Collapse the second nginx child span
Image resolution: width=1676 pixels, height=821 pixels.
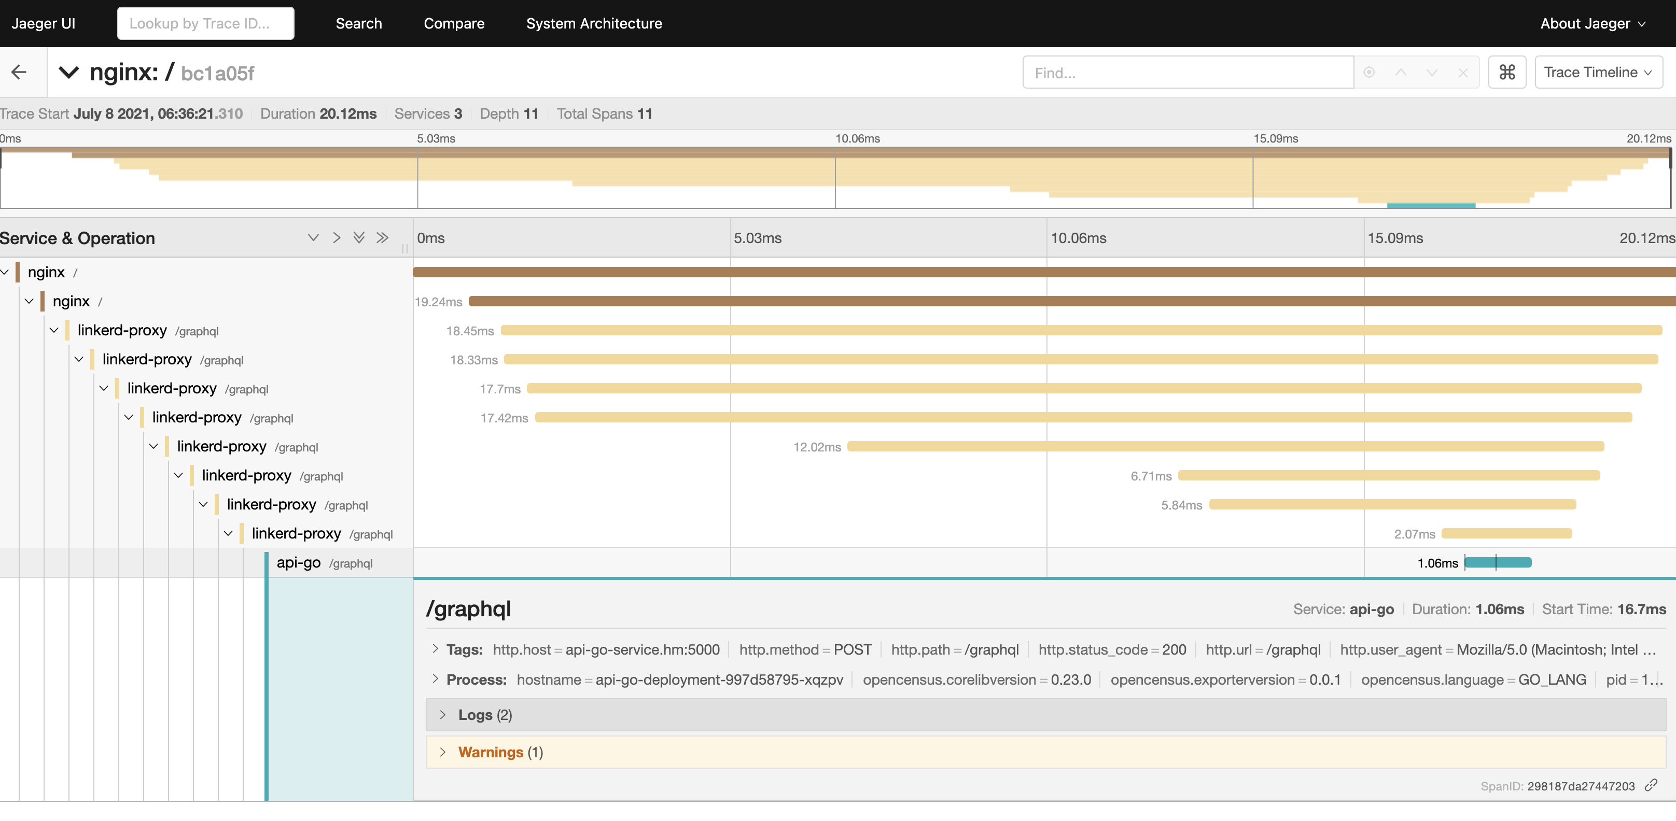[29, 301]
